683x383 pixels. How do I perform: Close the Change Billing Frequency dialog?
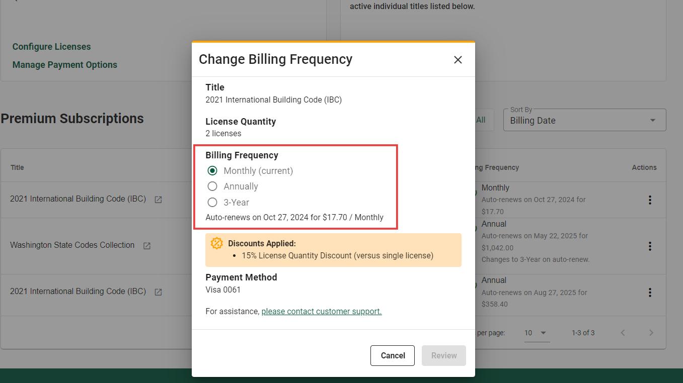click(x=458, y=60)
